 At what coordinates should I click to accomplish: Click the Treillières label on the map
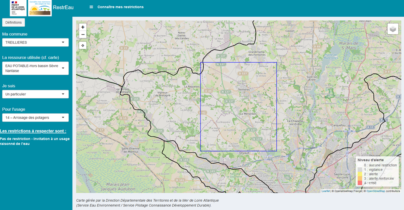click(x=244, y=90)
